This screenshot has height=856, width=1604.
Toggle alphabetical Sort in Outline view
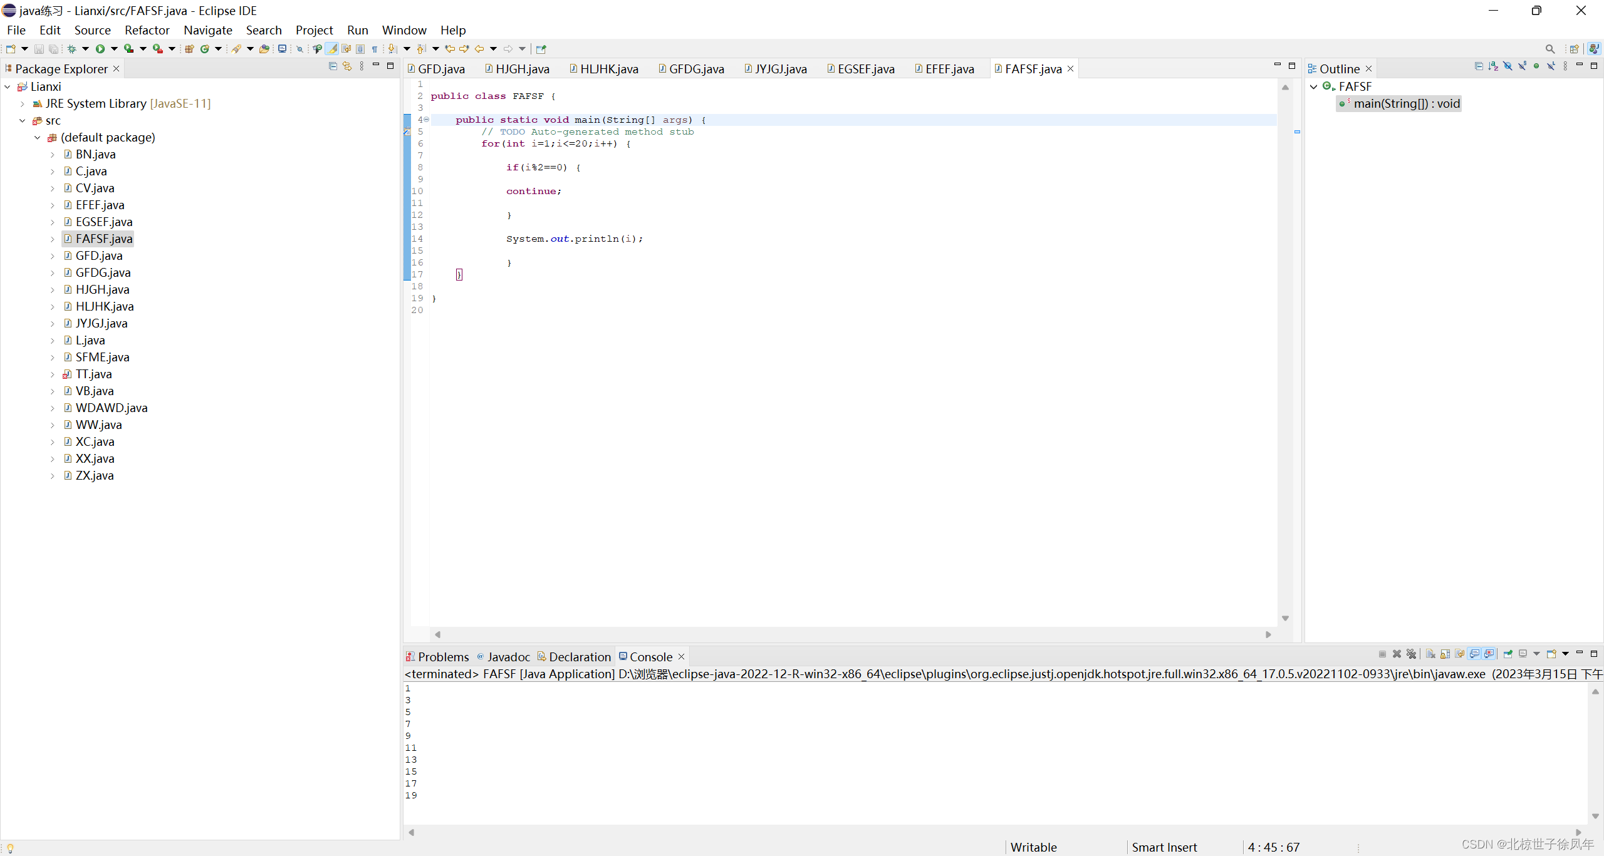[1493, 66]
